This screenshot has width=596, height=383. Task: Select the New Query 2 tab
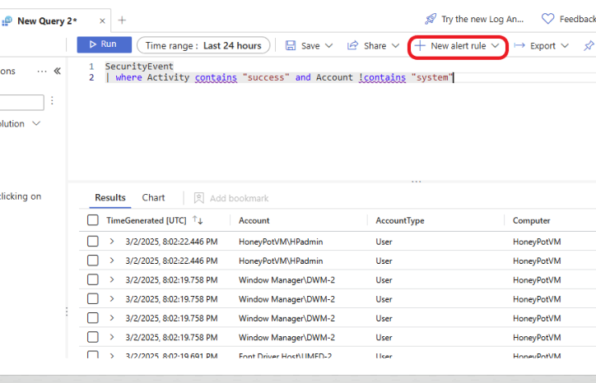(x=47, y=21)
